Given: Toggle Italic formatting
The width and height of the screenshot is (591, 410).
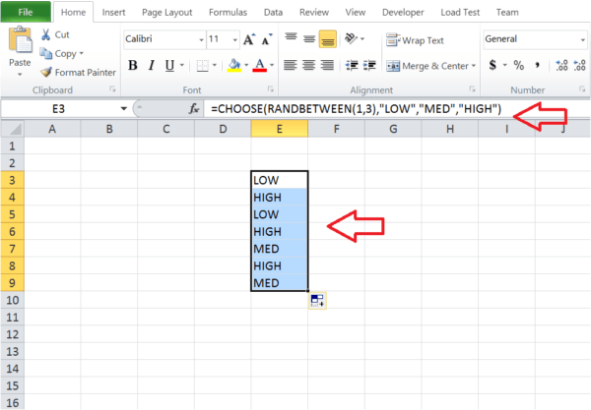Looking at the screenshot, I should point(152,66).
